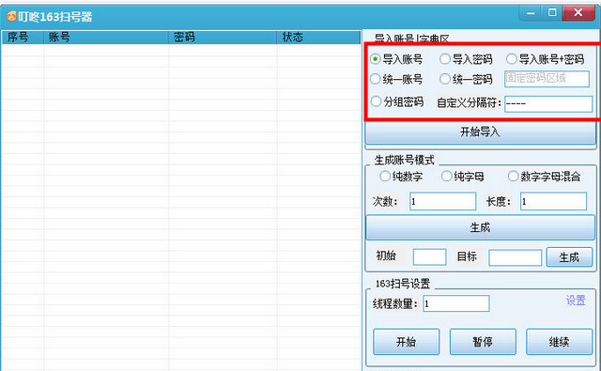Click the 状态 column header
The image size is (601, 371).
click(x=318, y=38)
